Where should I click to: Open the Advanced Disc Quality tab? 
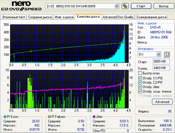click(x=118, y=17)
